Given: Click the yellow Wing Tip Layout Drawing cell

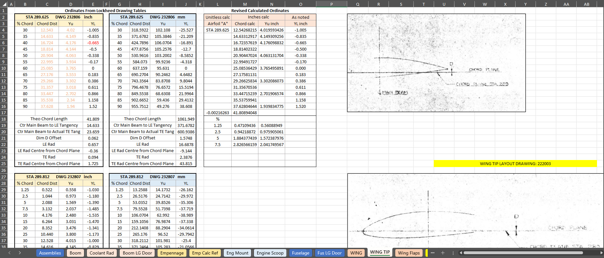Looking at the screenshot, I should [x=515, y=164].
